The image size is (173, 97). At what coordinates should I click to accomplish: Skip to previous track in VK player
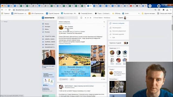85,18
